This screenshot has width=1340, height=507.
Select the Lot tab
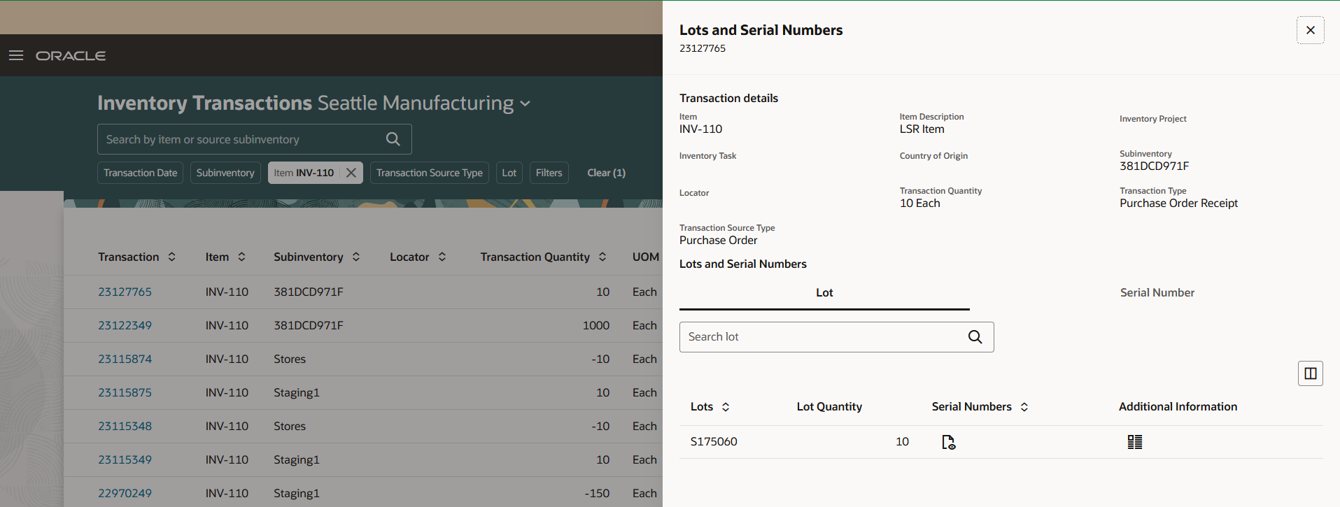click(824, 293)
